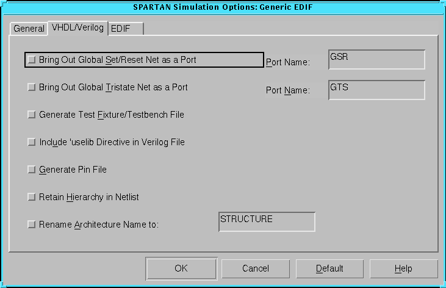Open Help for simulation options
446x288 pixels.
403,268
